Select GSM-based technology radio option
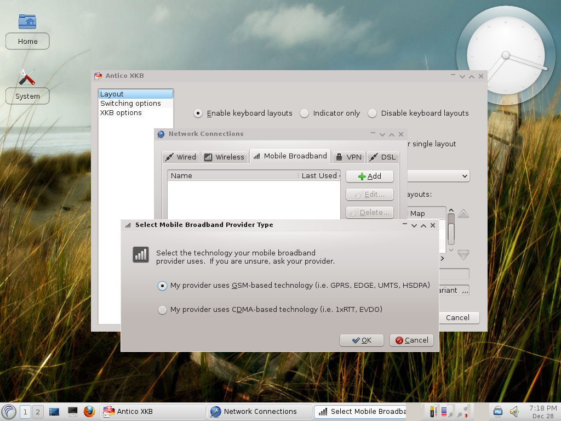561x421 pixels. coord(162,286)
